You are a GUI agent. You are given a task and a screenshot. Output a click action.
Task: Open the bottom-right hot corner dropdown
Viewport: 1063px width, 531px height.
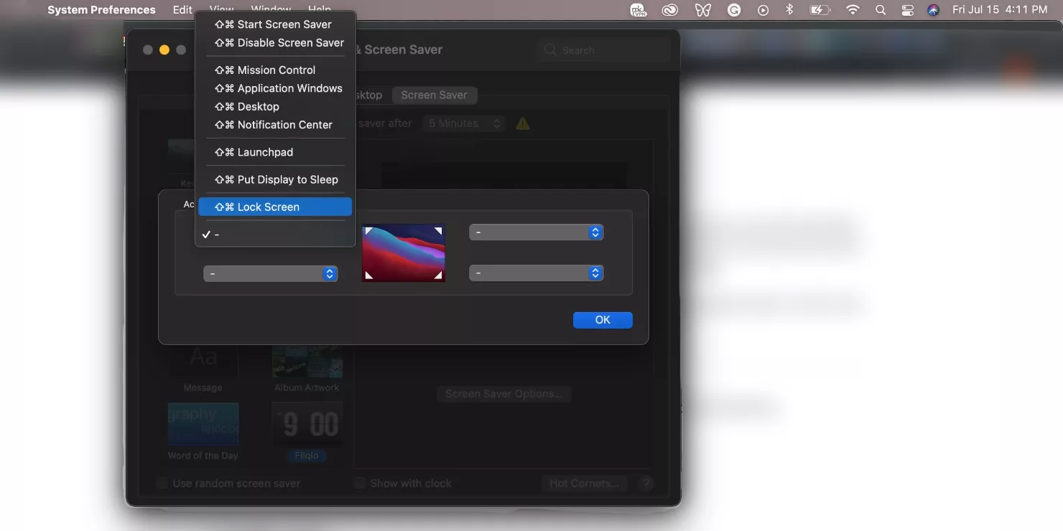[x=536, y=273]
